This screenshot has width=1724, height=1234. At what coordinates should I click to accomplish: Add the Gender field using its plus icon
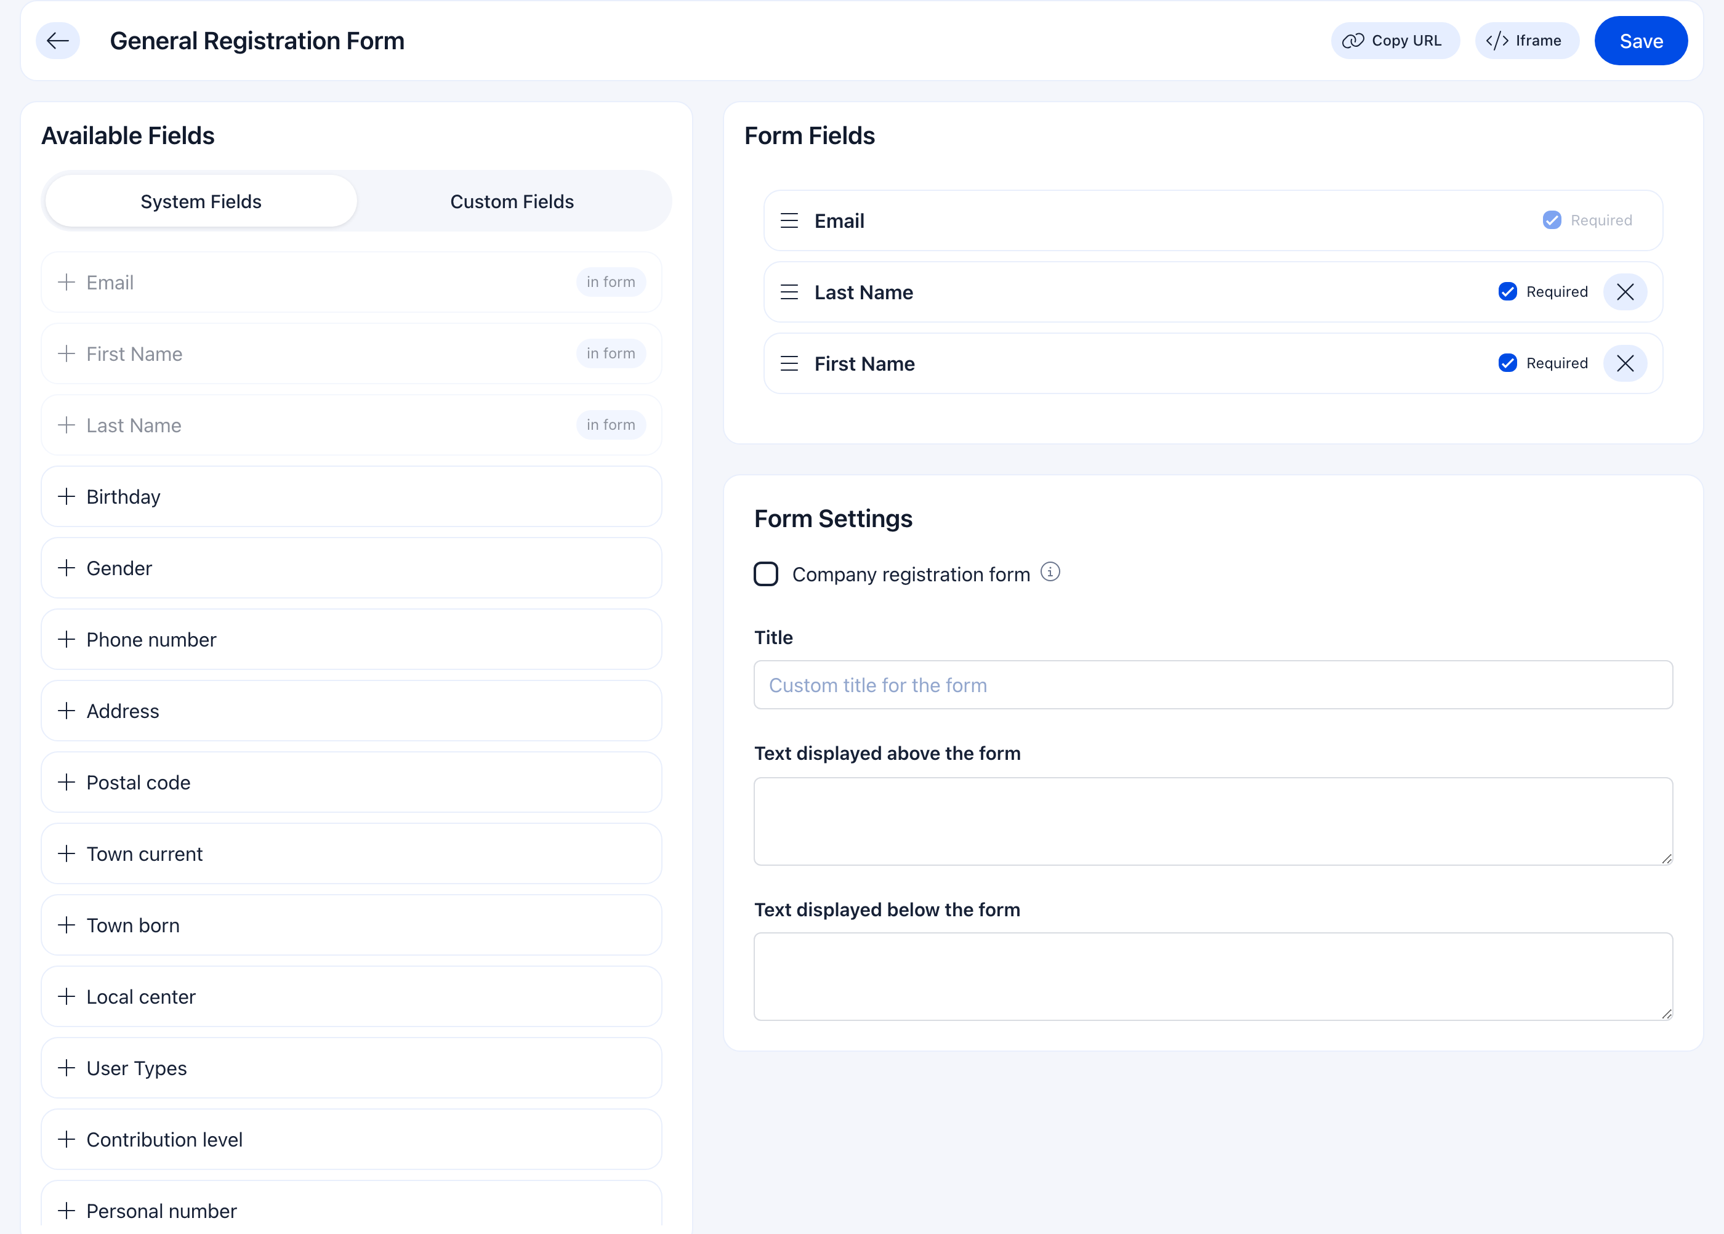67,568
